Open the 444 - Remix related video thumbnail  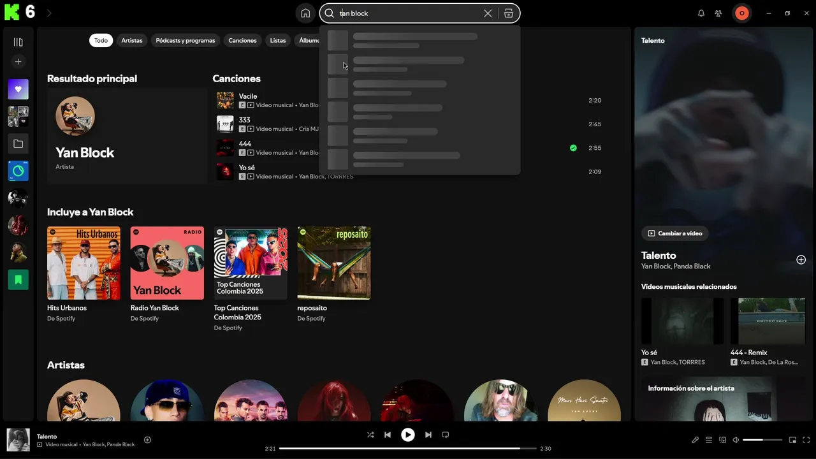768,321
